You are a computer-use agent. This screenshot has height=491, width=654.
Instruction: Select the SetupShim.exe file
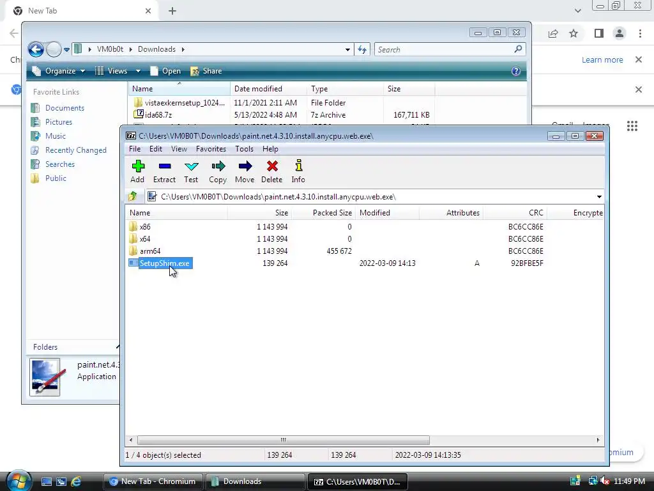pos(164,263)
